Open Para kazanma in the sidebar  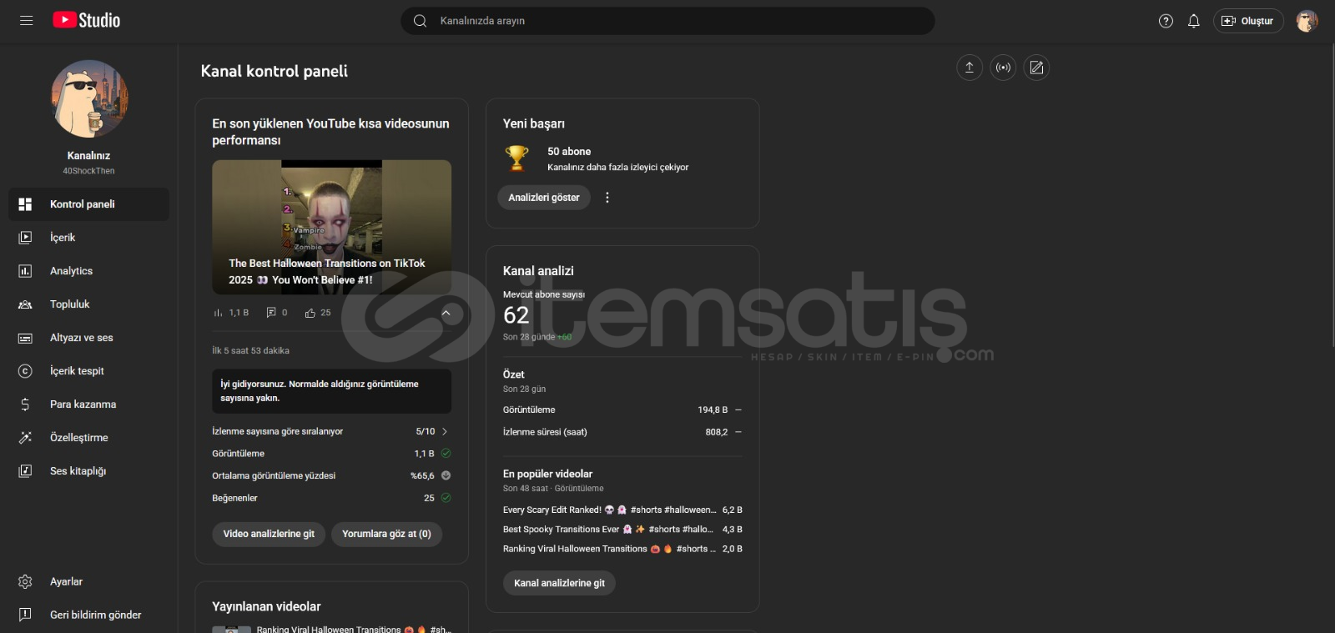pos(83,404)
